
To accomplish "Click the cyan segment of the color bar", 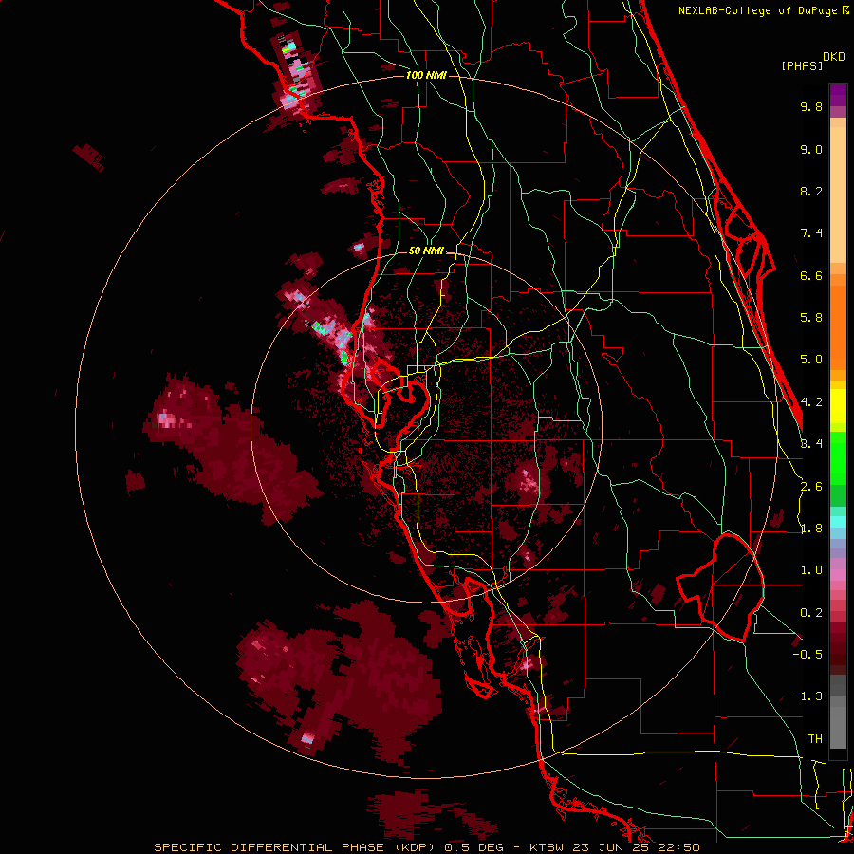I will [838, 522].
